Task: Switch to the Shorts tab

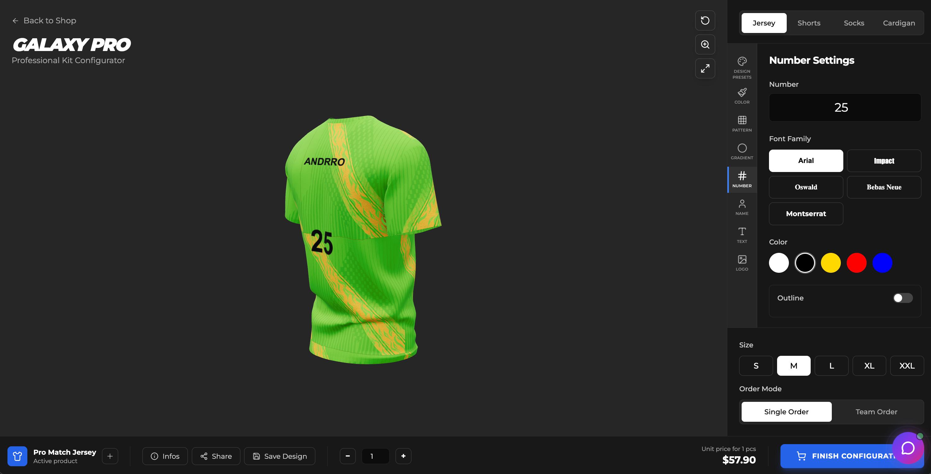Action: [809, 23]
